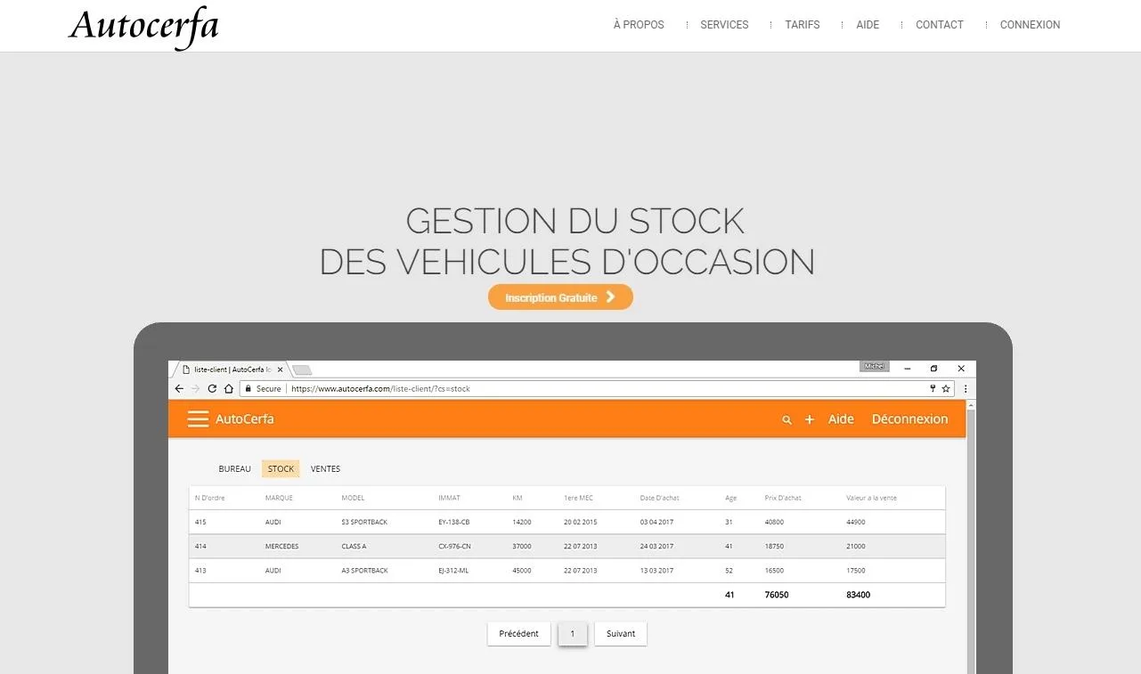The height and width of the screenshot is (674, 1141).
Task: Click the total 76050 value
Action: click(776, 595)
